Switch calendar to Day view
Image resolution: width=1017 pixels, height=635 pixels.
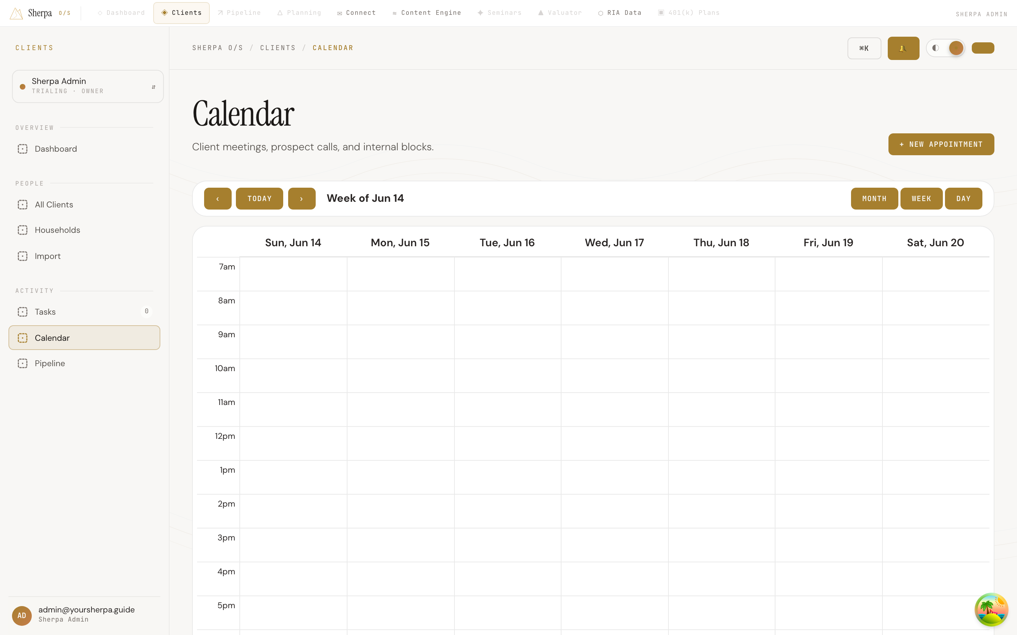[x=963, y=199]
